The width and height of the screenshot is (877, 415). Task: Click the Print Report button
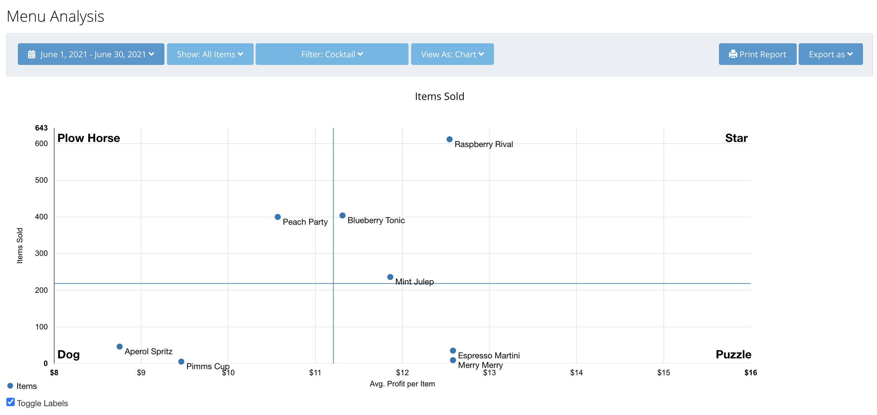[757, 54]
